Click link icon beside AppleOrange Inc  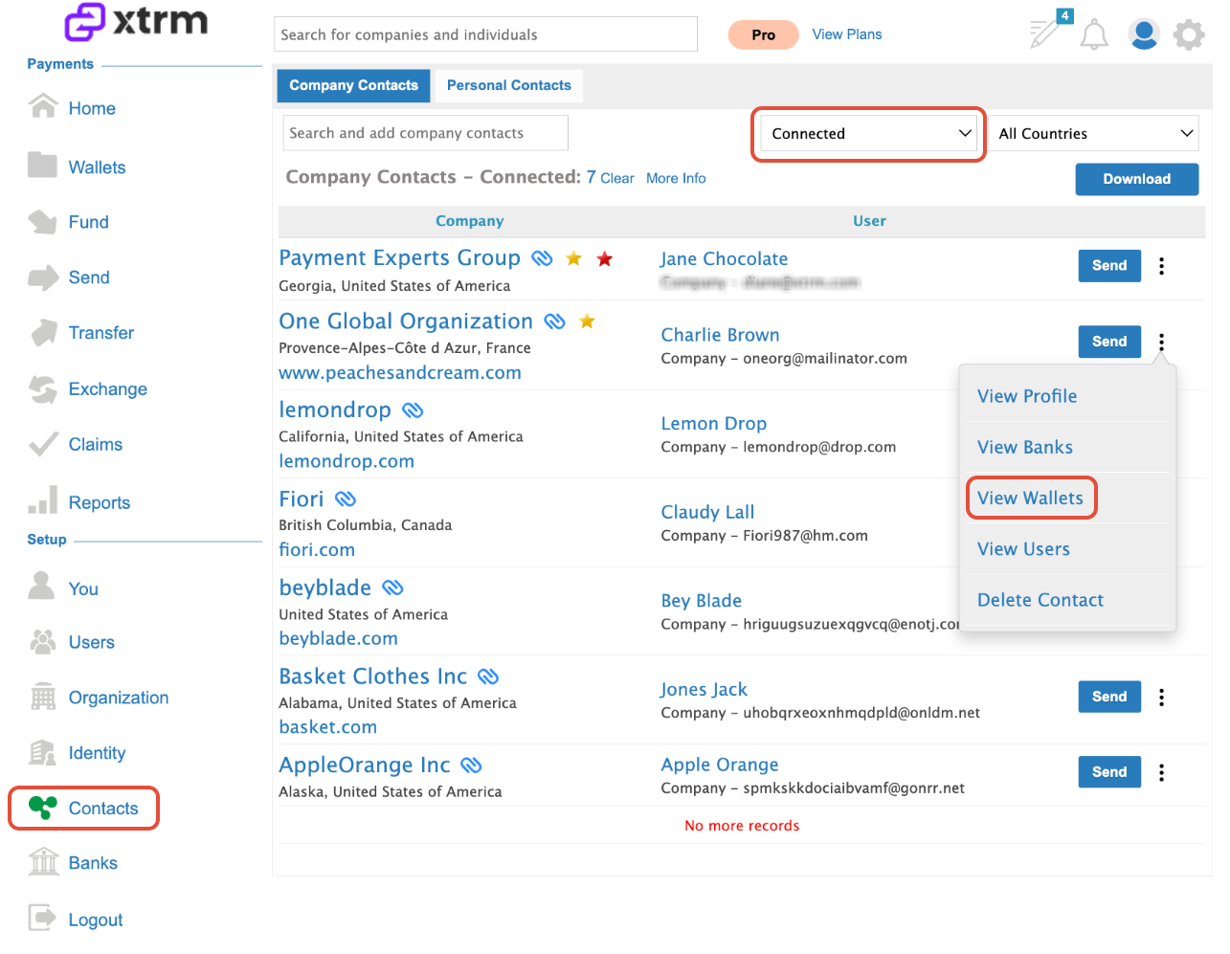pyautogui.click(x=471, y=765)
